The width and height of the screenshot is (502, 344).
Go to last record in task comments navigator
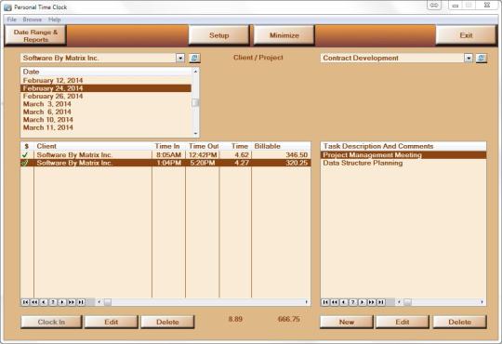click(381, 302)
